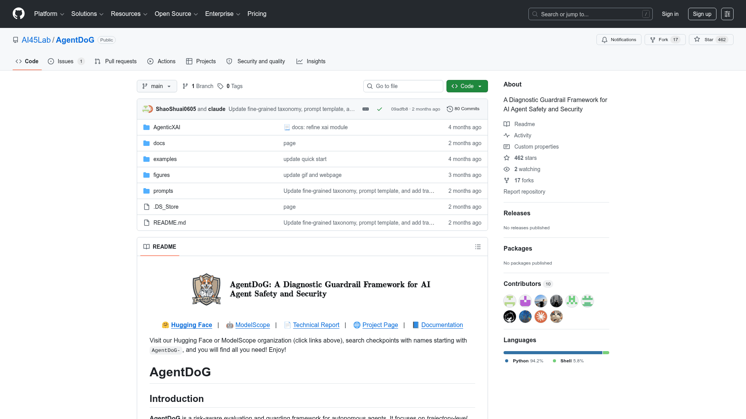Fork the AgentDoG repository

(x=665, y=40)
